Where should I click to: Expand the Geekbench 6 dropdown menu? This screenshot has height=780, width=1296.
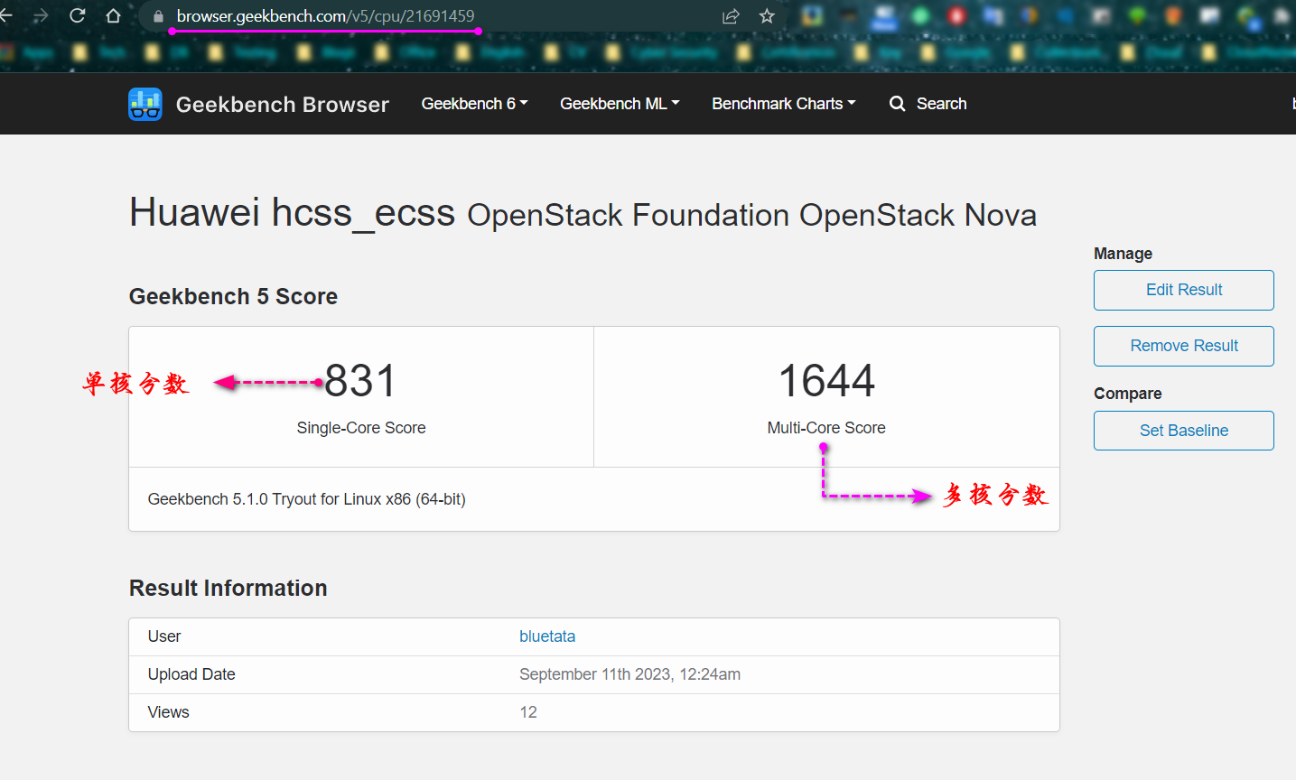coord(474,104)
